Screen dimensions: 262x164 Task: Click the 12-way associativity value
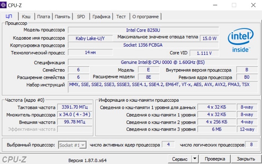coord(247,129)
